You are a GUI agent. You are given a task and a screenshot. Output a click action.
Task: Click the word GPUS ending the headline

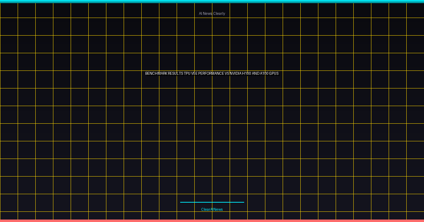click(x=274, y=73)
